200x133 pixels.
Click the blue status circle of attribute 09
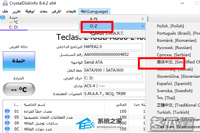click(x=7, y=123)
